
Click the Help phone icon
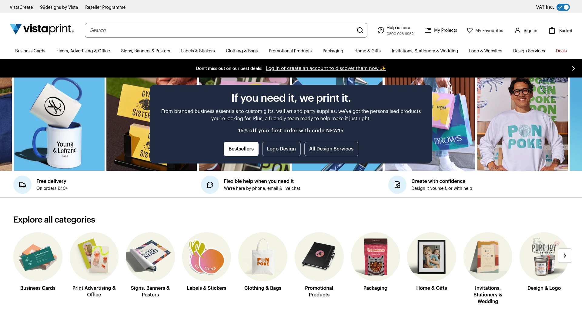pos(381,30)
